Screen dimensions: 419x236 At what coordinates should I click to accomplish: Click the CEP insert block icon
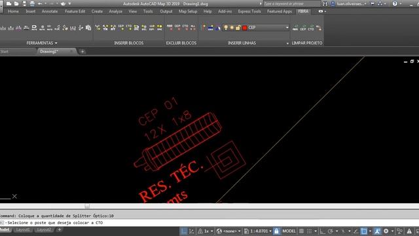pyautogui.click(x=121, y=28)
